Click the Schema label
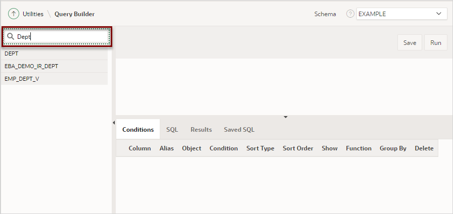Image resolution: width=453 pixels, height=214 pixels. [x=325, y=14]
